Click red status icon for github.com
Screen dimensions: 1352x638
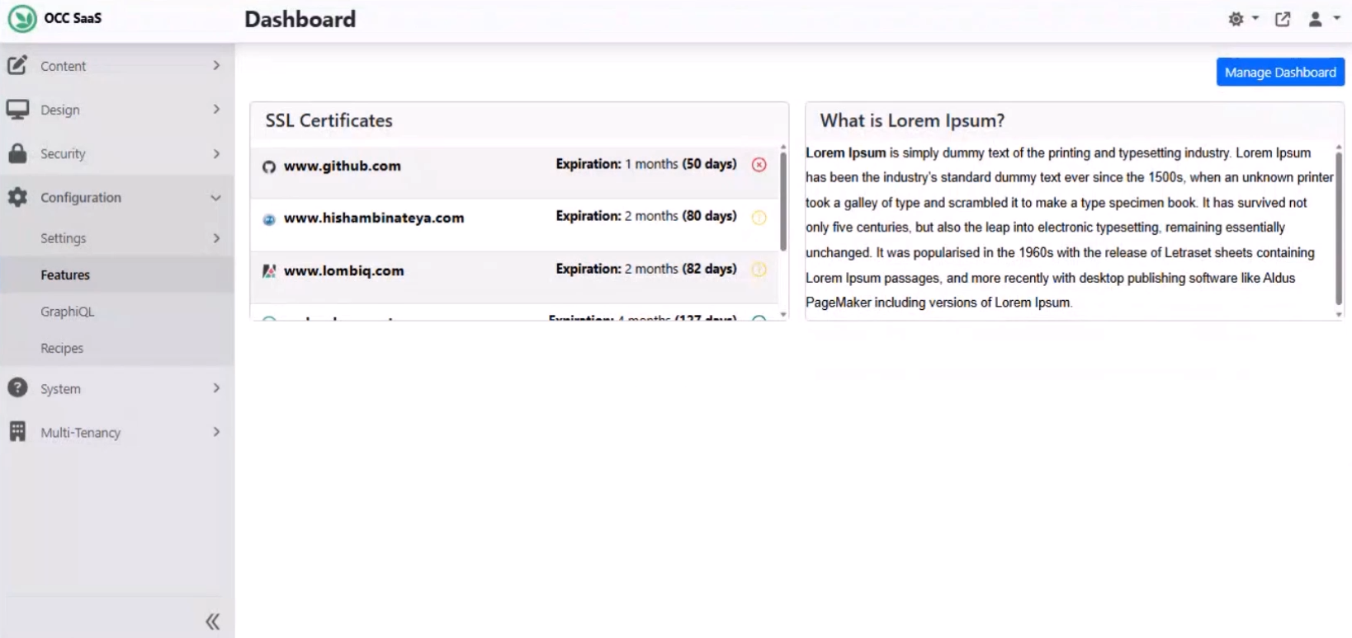pos(759,165)
